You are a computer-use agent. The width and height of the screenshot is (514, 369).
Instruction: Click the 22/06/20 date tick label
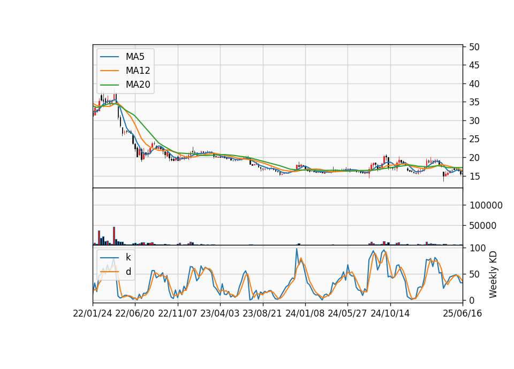pyautogui.click(x=135, y=313)
